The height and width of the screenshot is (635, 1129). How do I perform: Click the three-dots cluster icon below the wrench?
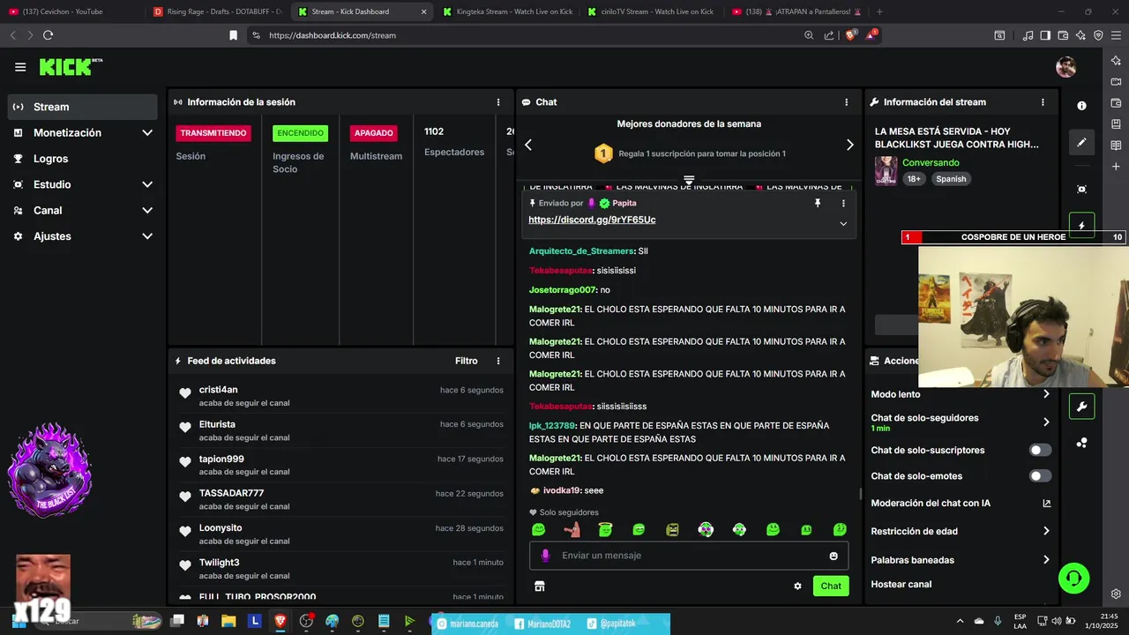[1081, 443]
